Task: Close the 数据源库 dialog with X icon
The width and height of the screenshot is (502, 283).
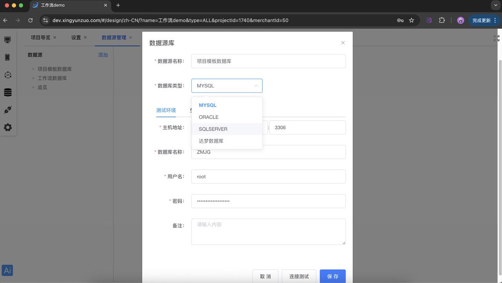Action: pyautogui.click(x=343, y=43)
